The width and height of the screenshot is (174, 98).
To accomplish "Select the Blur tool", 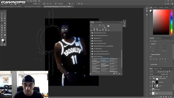I will tap(5, 28).
